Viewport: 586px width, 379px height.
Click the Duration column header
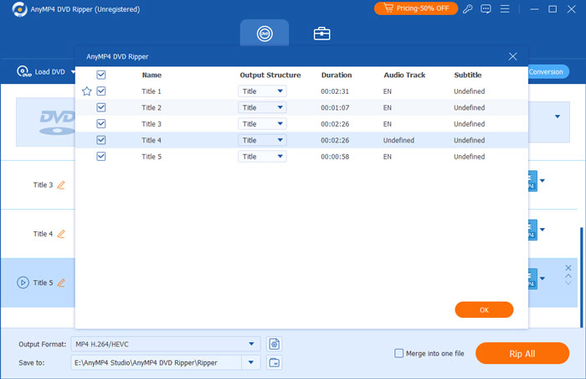[x=337, y=75]
